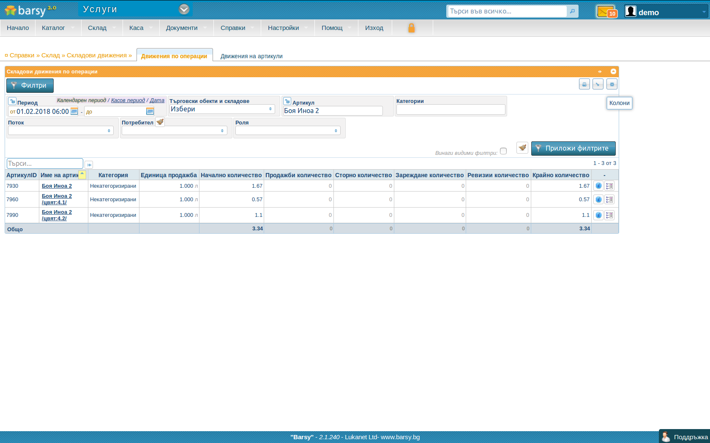The image size is (710, 443).
Task: Open the Поток dropdown
Action: (61, 130)
